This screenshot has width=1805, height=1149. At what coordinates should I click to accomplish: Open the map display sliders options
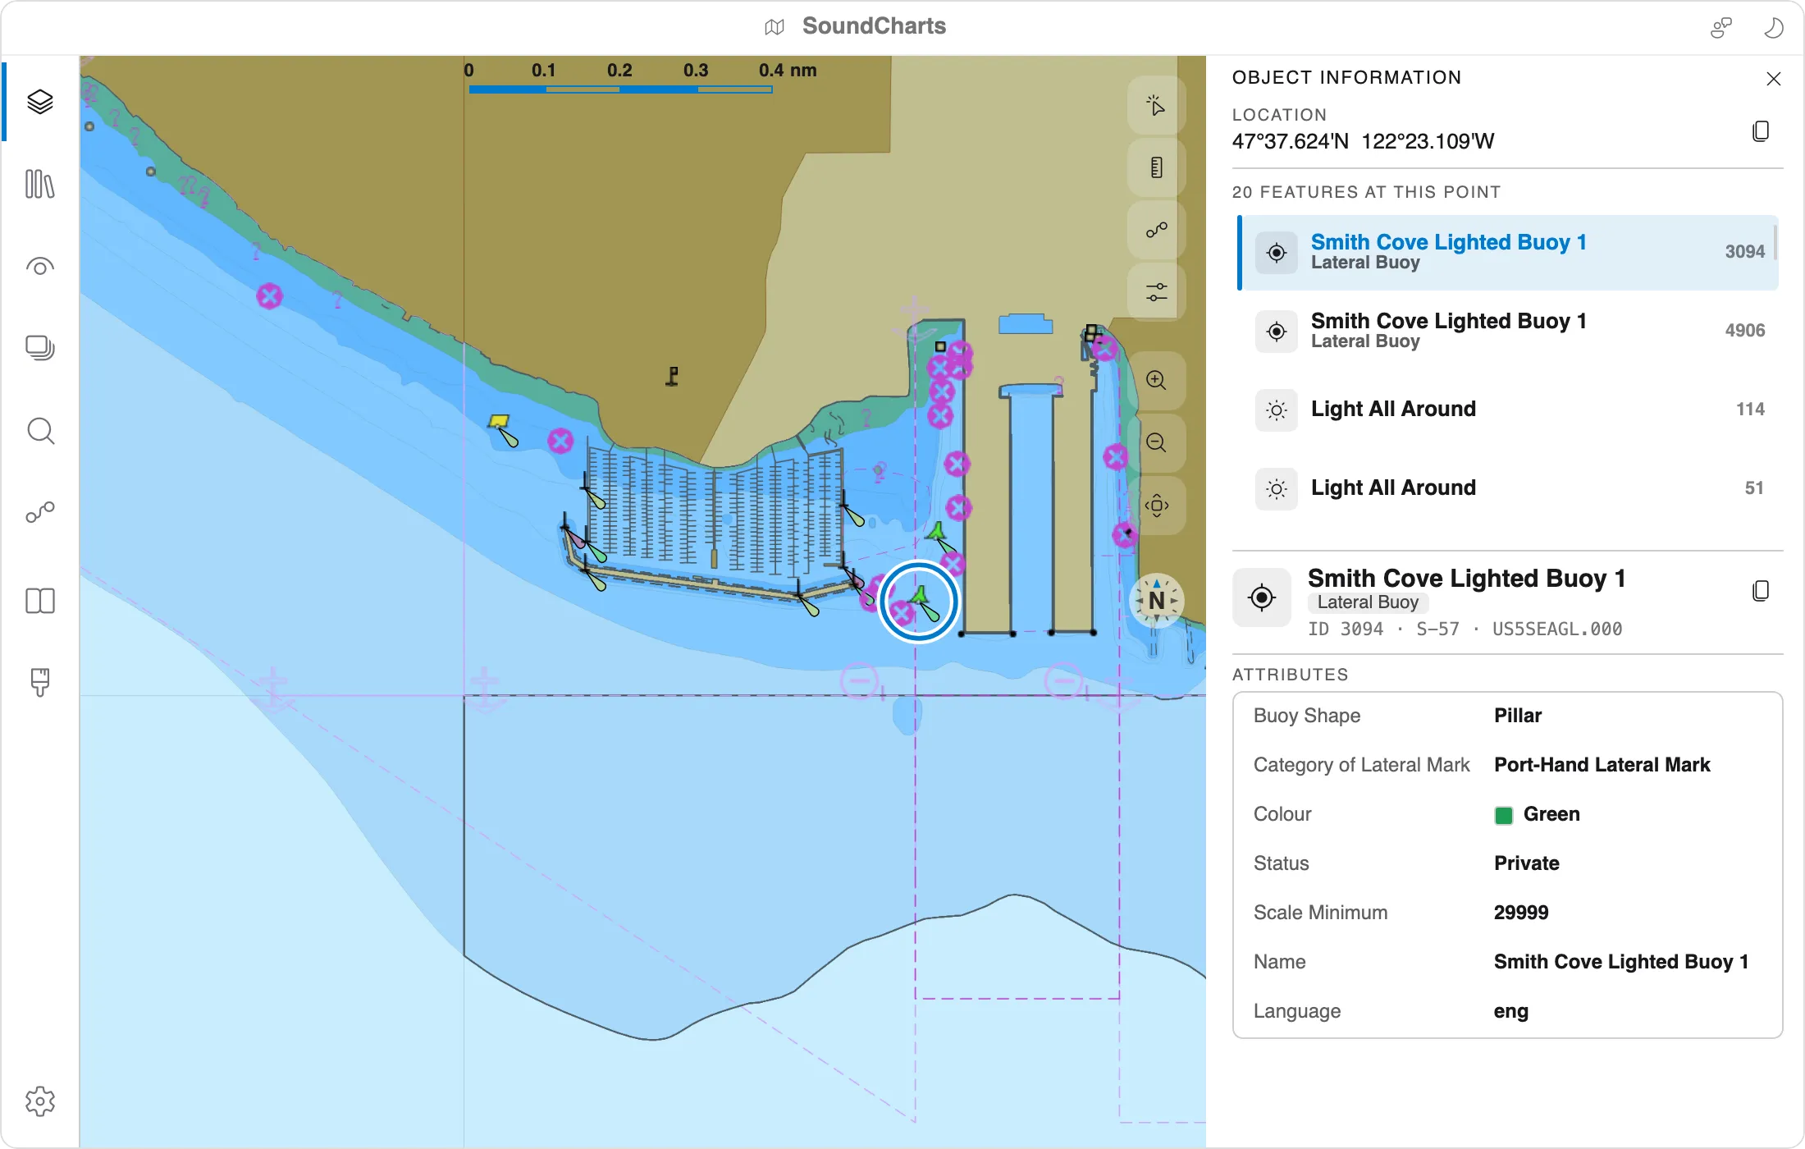click(x=1156, y=291)
